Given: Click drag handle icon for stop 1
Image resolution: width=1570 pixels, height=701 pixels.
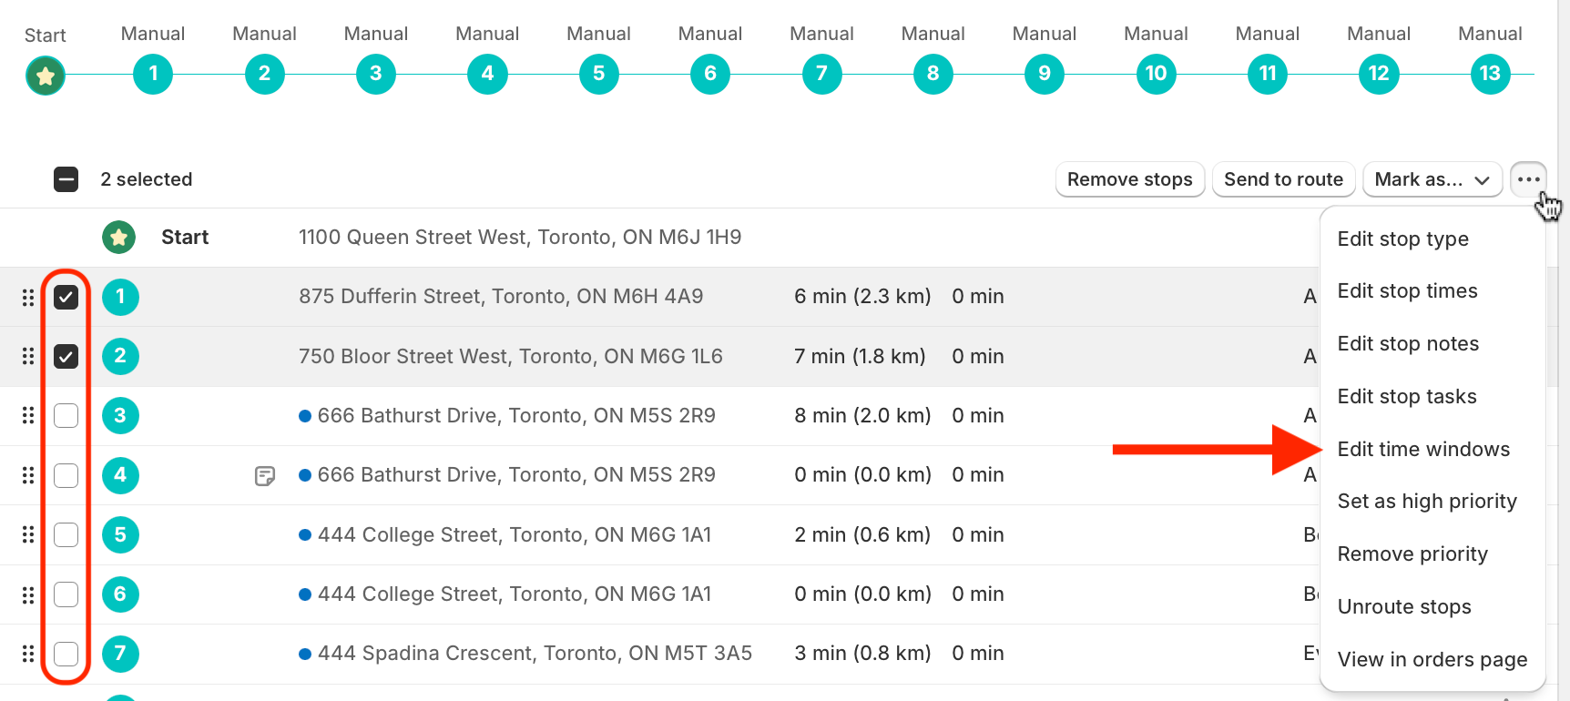Looking at the screenshot, I should click(x=28, y=297).
